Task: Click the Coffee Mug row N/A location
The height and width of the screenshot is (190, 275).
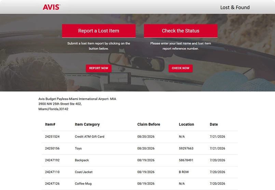Action: click(x=182, y=184)
